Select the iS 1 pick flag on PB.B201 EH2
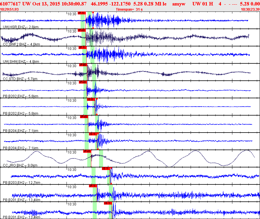Screen dimensions: 260x219 [x=108, y=203]
